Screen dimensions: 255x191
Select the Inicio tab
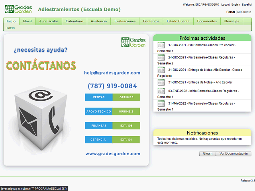coord(11,21)
